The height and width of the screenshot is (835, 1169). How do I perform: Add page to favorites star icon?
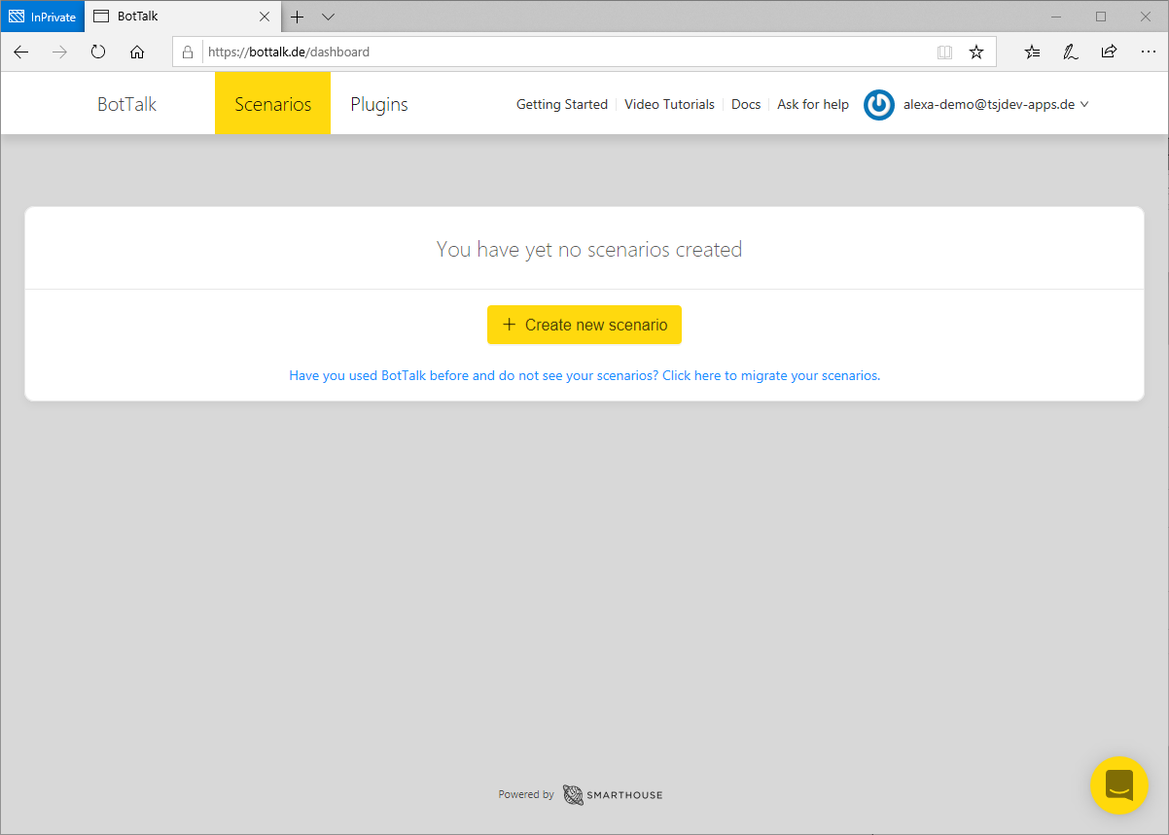[x=976, y=52]
